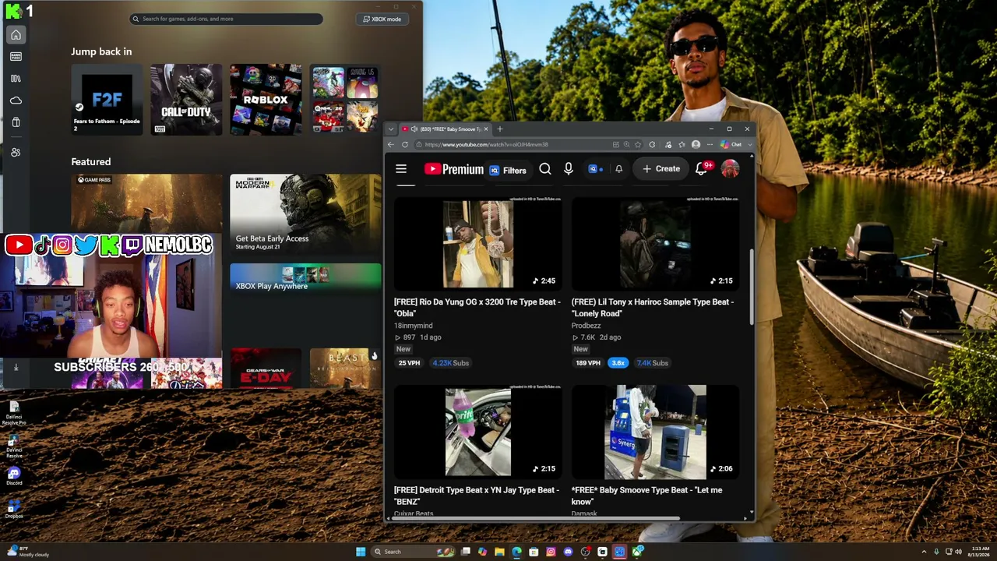Open the Xbox app Home sidebar icon
997x561 pixels.
coord(16,35)
